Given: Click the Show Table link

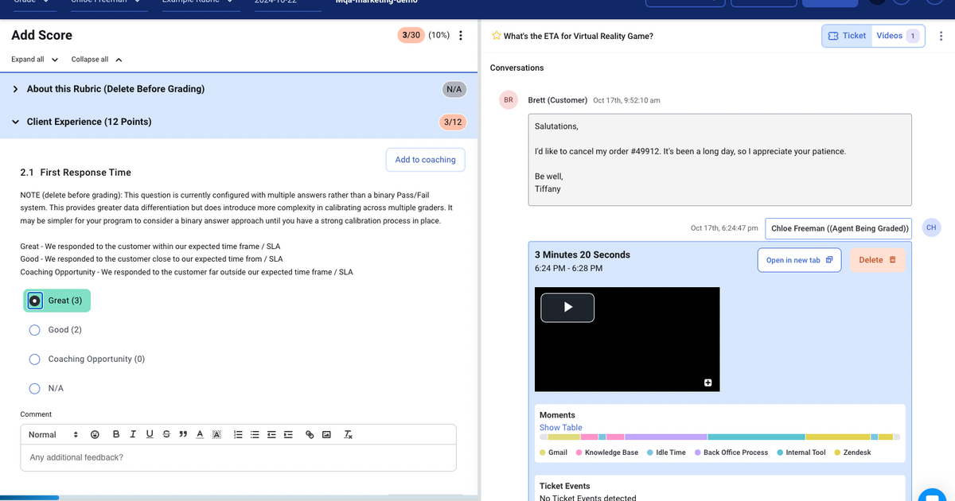Looking at the screenshot, I should point(560,428).
